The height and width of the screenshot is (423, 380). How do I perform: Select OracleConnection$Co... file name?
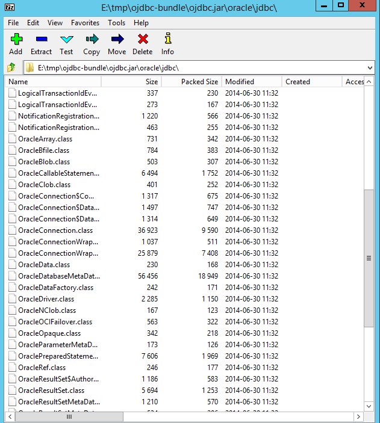click(x=56, y=196)
